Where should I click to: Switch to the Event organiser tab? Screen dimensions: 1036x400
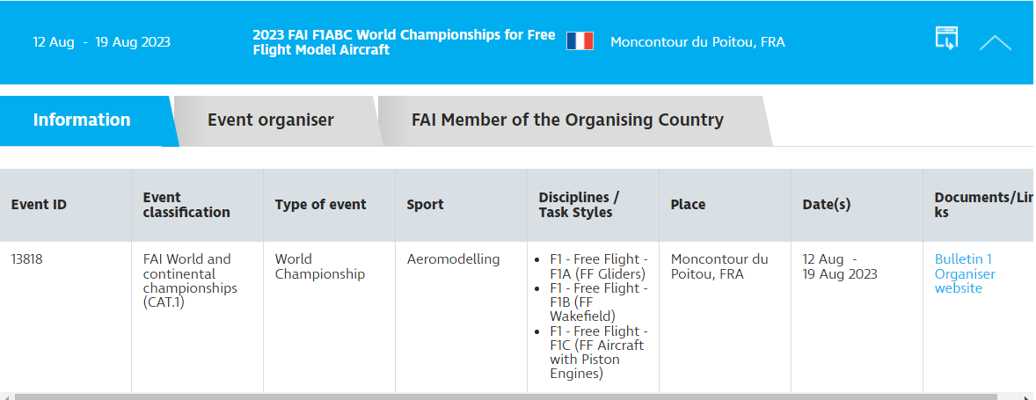(x=271, y=120)
